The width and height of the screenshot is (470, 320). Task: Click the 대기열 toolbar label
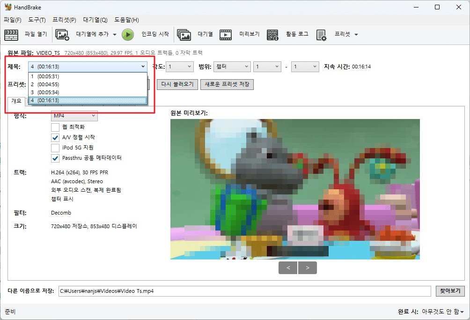click(x=206, y=34)
